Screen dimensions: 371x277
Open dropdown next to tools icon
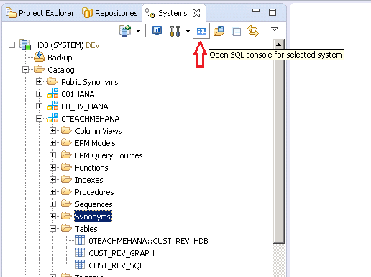point(188,31)
